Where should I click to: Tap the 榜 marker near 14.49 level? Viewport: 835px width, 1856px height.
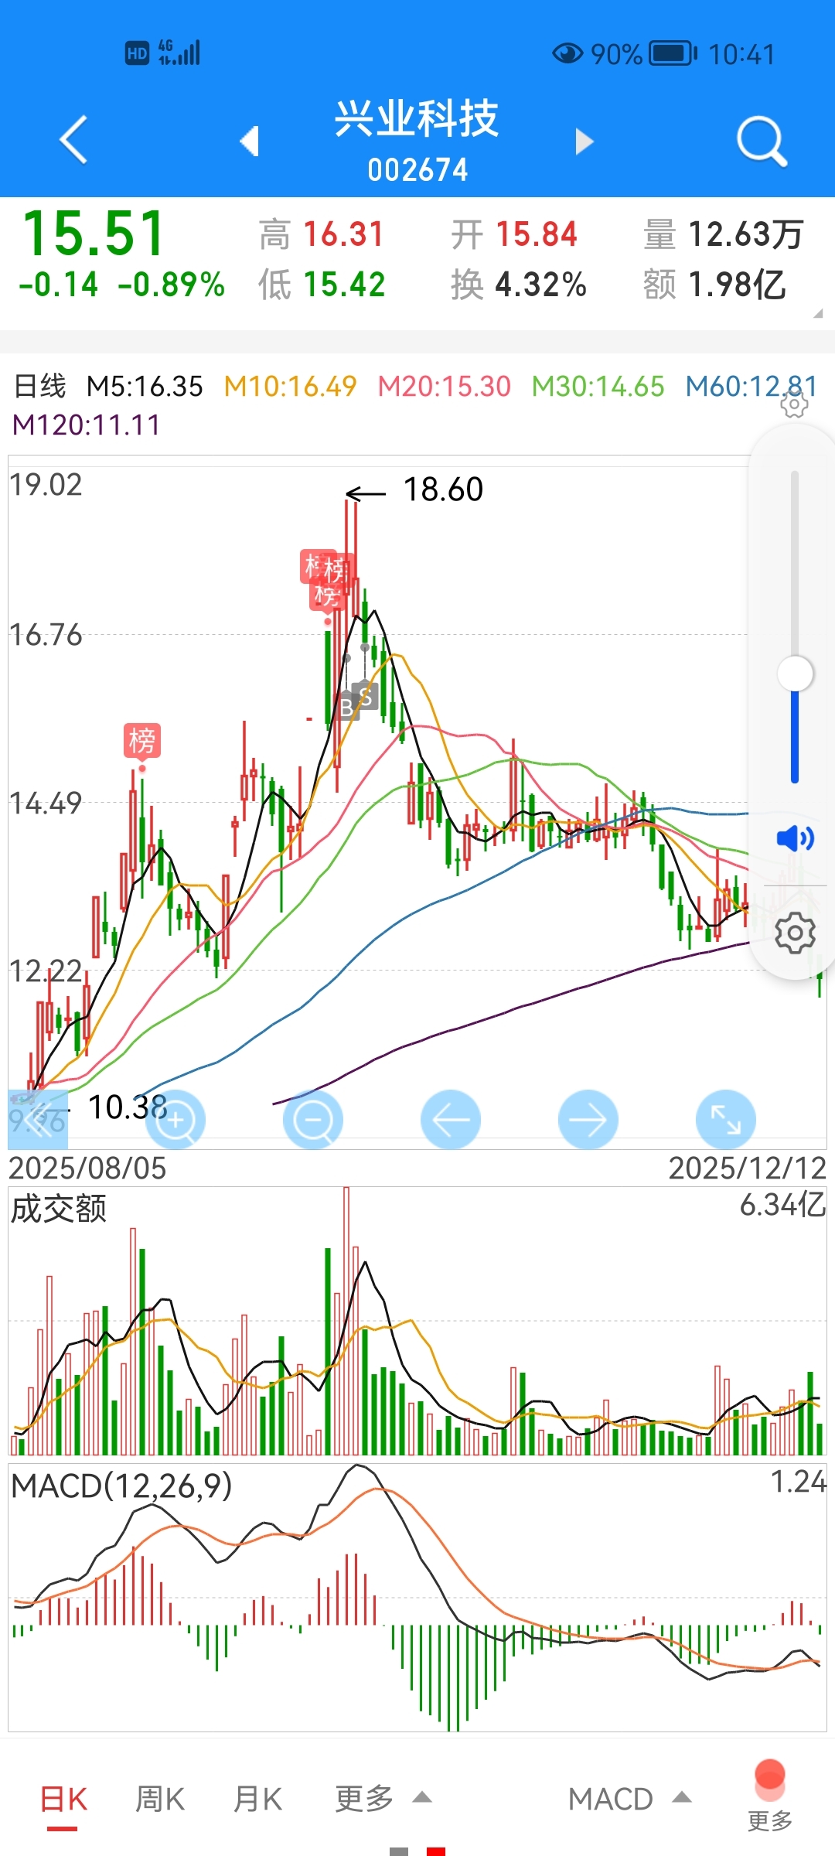(x=142, y=741)
